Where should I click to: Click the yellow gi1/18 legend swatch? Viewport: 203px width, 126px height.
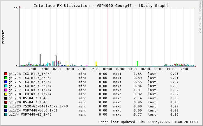[6, 94]
